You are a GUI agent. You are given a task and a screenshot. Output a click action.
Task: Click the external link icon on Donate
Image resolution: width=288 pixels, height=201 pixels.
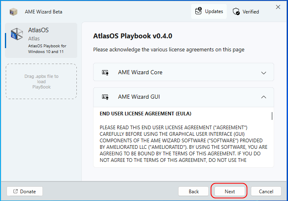(x=16, y=191)
